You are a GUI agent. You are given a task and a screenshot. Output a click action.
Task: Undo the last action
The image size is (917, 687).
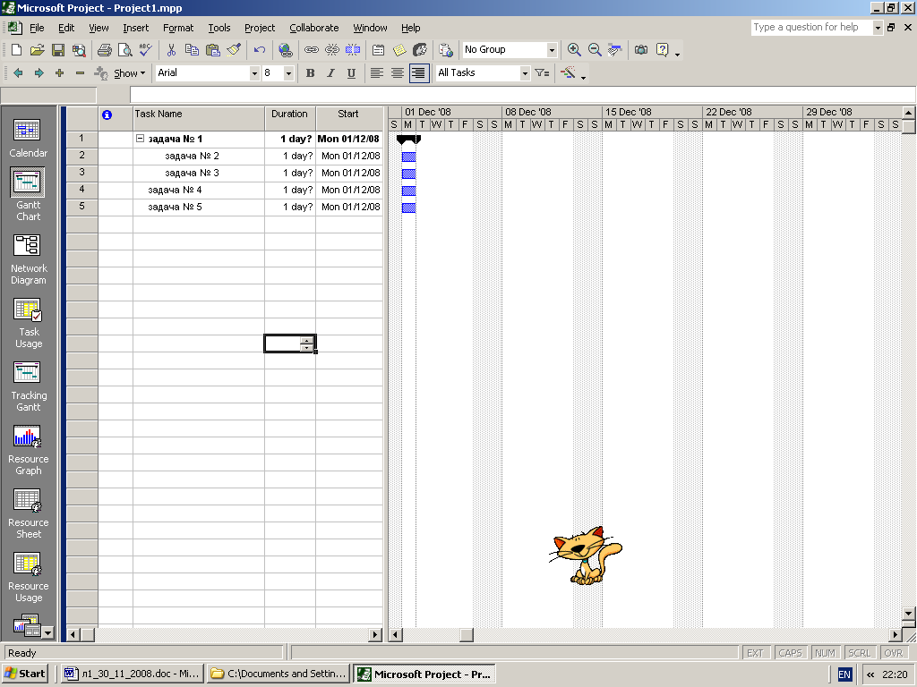[x=260, y=50]
